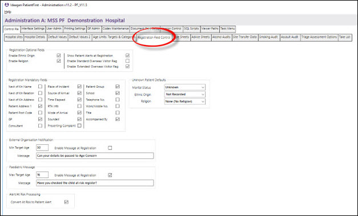Open the Viewer Paths tab
This screenshot has height=216, width=358.
point(210,29)
